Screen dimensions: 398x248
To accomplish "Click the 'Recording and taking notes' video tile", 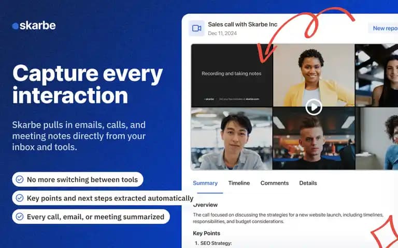I will coord(232,75).
